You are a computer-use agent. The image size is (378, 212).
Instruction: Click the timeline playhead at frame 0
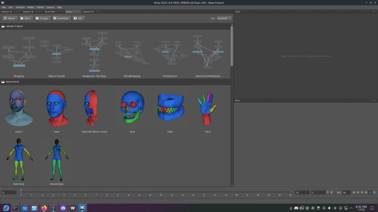[21, 191]
